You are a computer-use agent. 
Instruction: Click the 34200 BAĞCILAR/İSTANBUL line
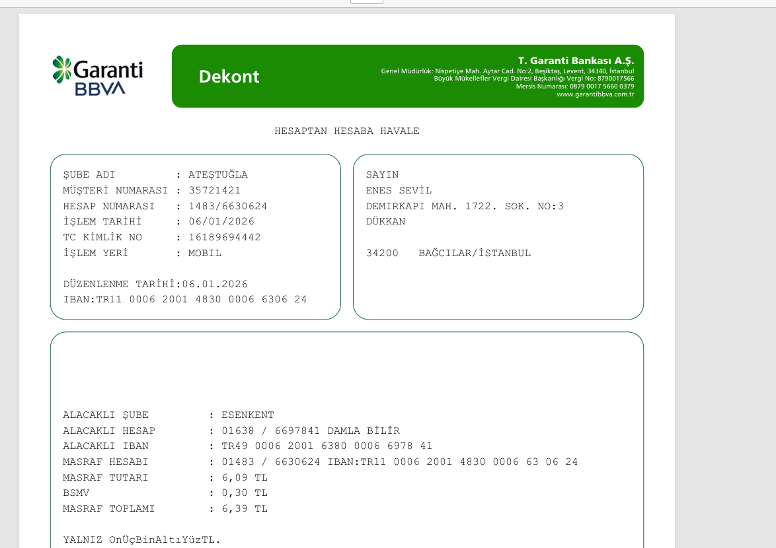click(x=448, y=253)
